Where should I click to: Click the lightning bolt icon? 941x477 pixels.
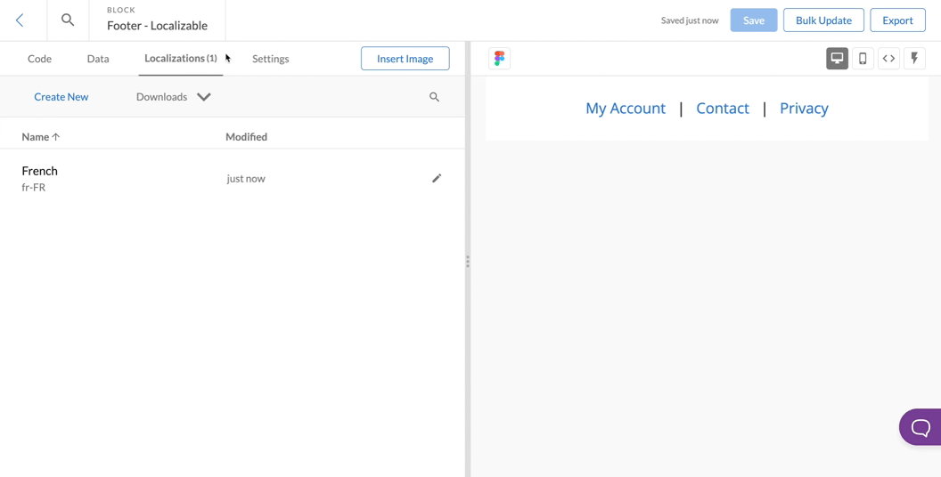(914, 58)
